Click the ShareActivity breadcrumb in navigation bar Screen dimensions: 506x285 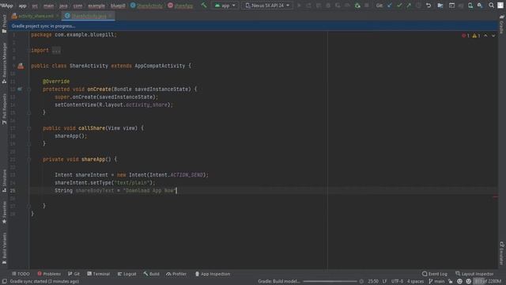point(146,6)
